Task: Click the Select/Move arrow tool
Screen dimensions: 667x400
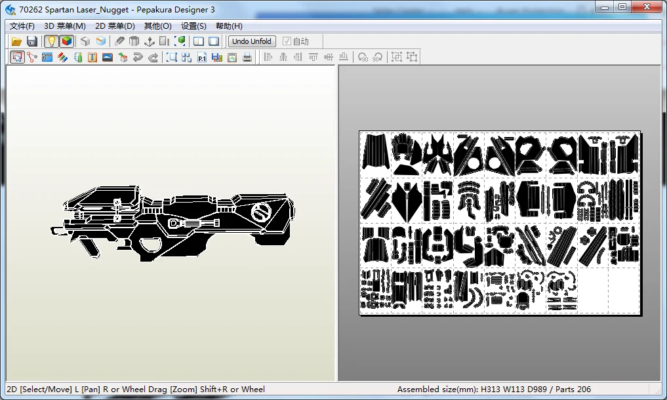Action: click(x=16, y=57)
